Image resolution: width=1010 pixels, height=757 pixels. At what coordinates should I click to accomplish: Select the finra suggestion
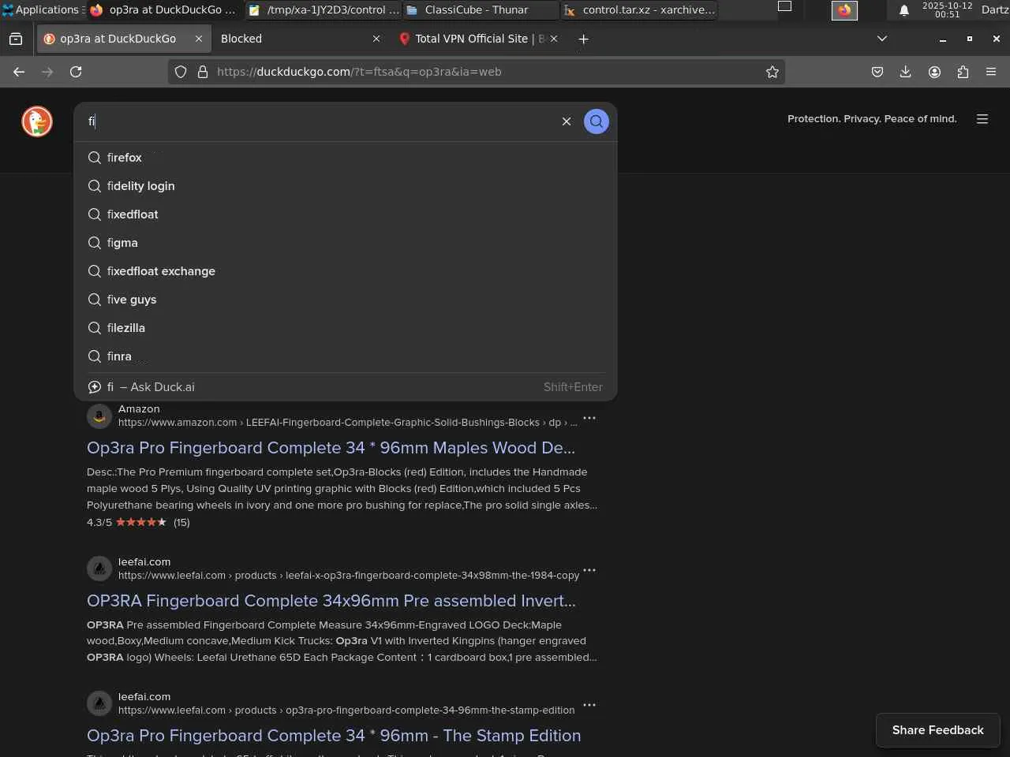click(346, 356)
